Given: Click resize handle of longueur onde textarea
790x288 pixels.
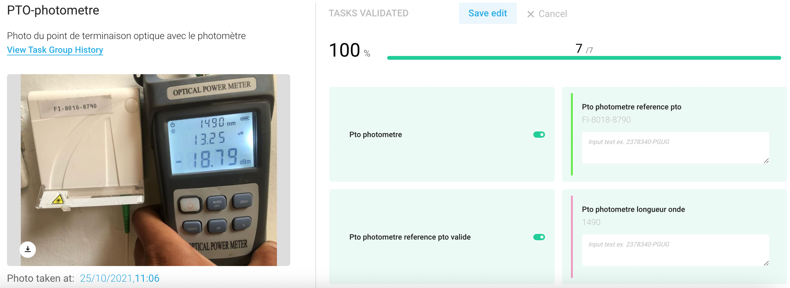Looking at the screenshot, I should (766, 263).
